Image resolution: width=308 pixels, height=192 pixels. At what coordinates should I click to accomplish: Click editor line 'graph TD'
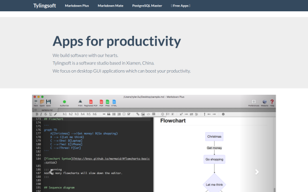click(x=50, y=130)
